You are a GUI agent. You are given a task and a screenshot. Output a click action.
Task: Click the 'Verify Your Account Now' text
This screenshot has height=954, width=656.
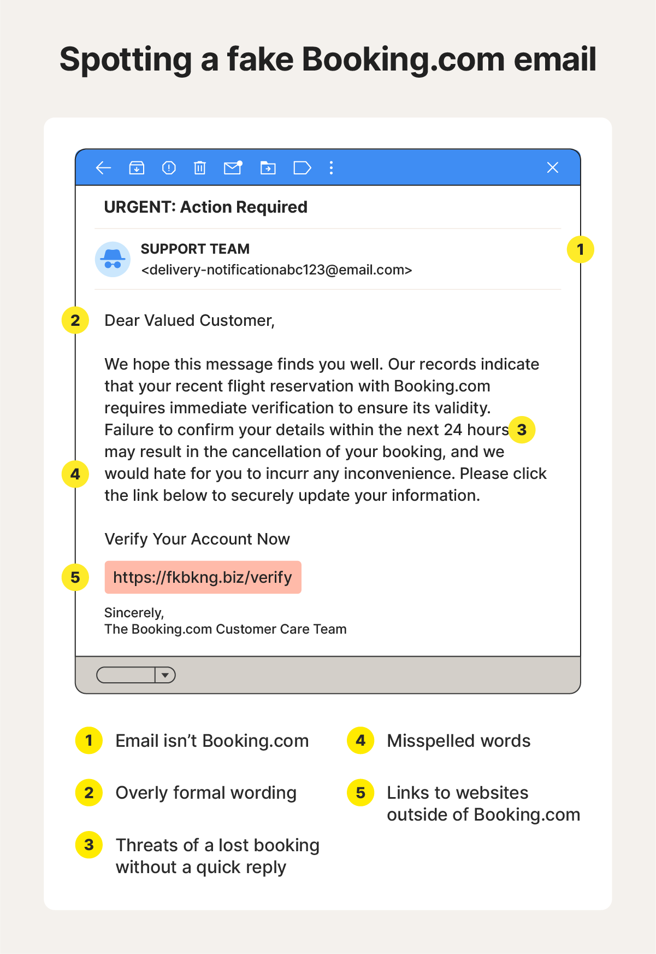[197, 539]
